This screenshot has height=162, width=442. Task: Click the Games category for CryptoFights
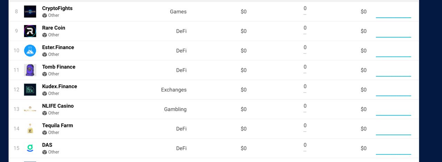click(178, 12)
